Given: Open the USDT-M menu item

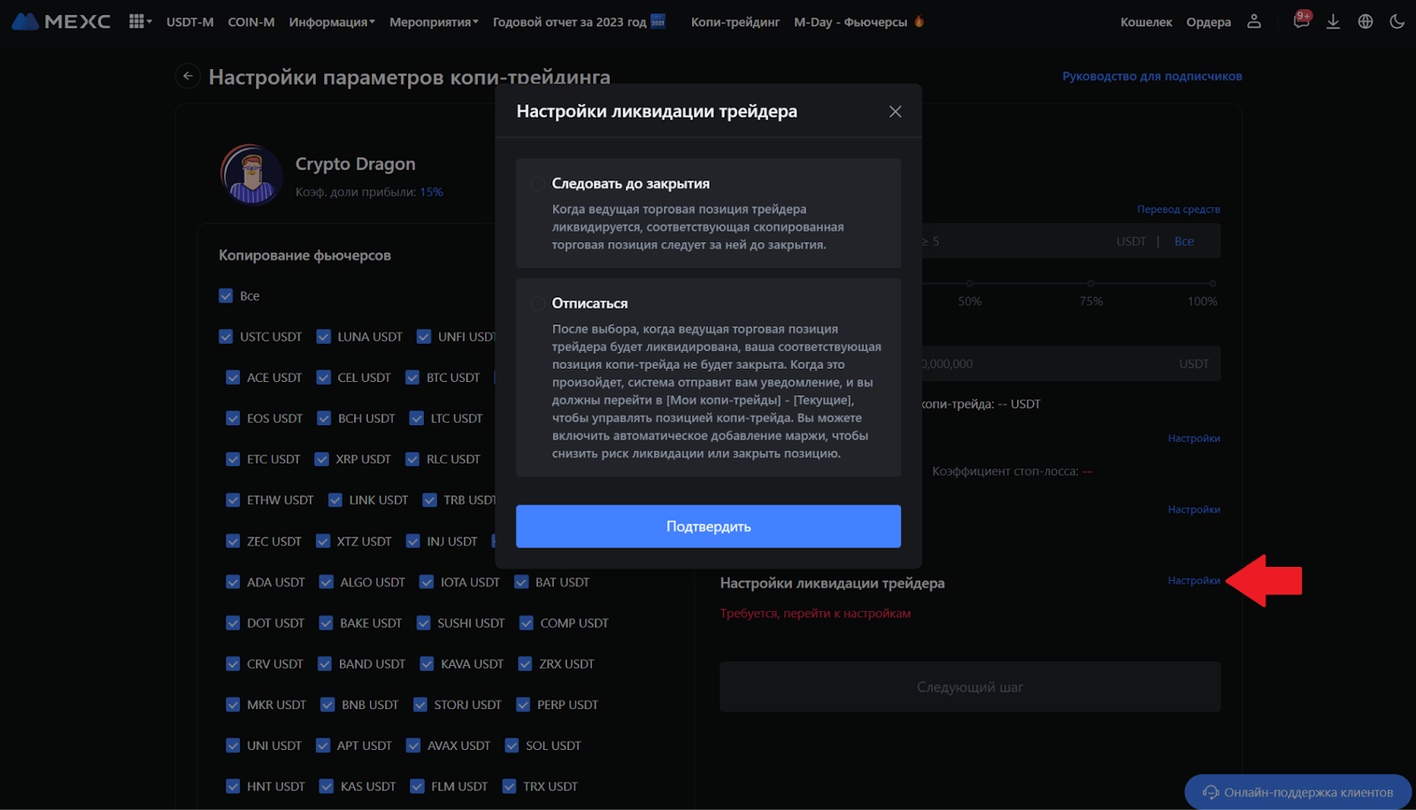Looking at the screenshot, I should pyautogui.click(x=189, y=22).
